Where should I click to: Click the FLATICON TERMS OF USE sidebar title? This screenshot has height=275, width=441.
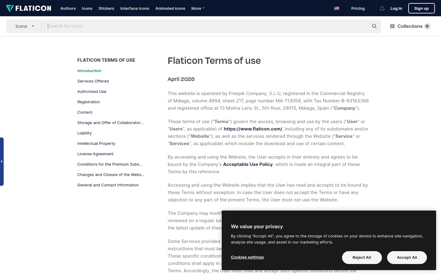[x=106, y=60]
